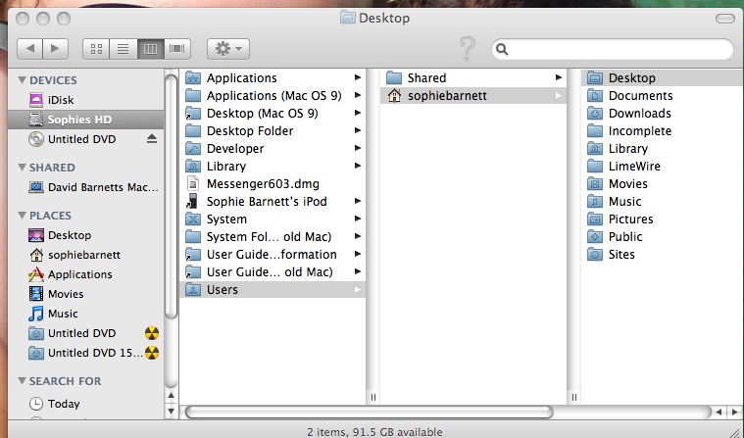Select the System folder
Viewport: 744px width, 438px height.
point(273,219)
